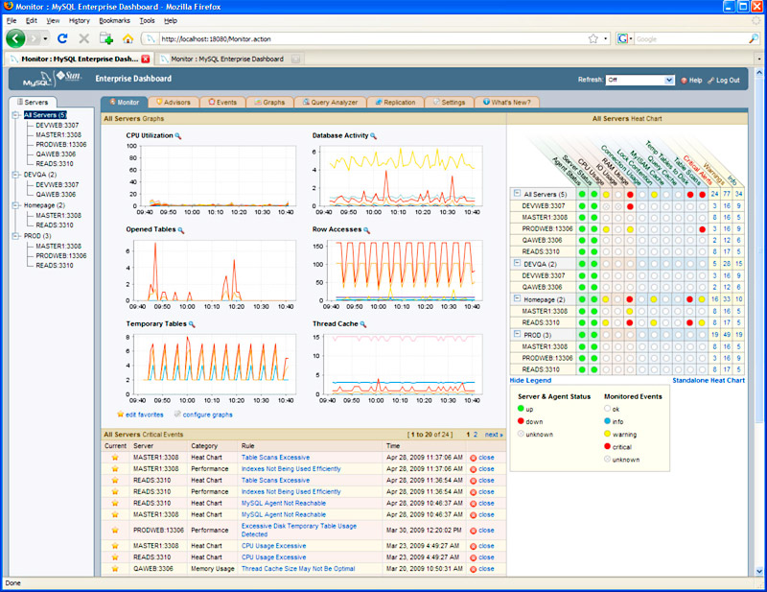Click the Google search field

[690, 39]
